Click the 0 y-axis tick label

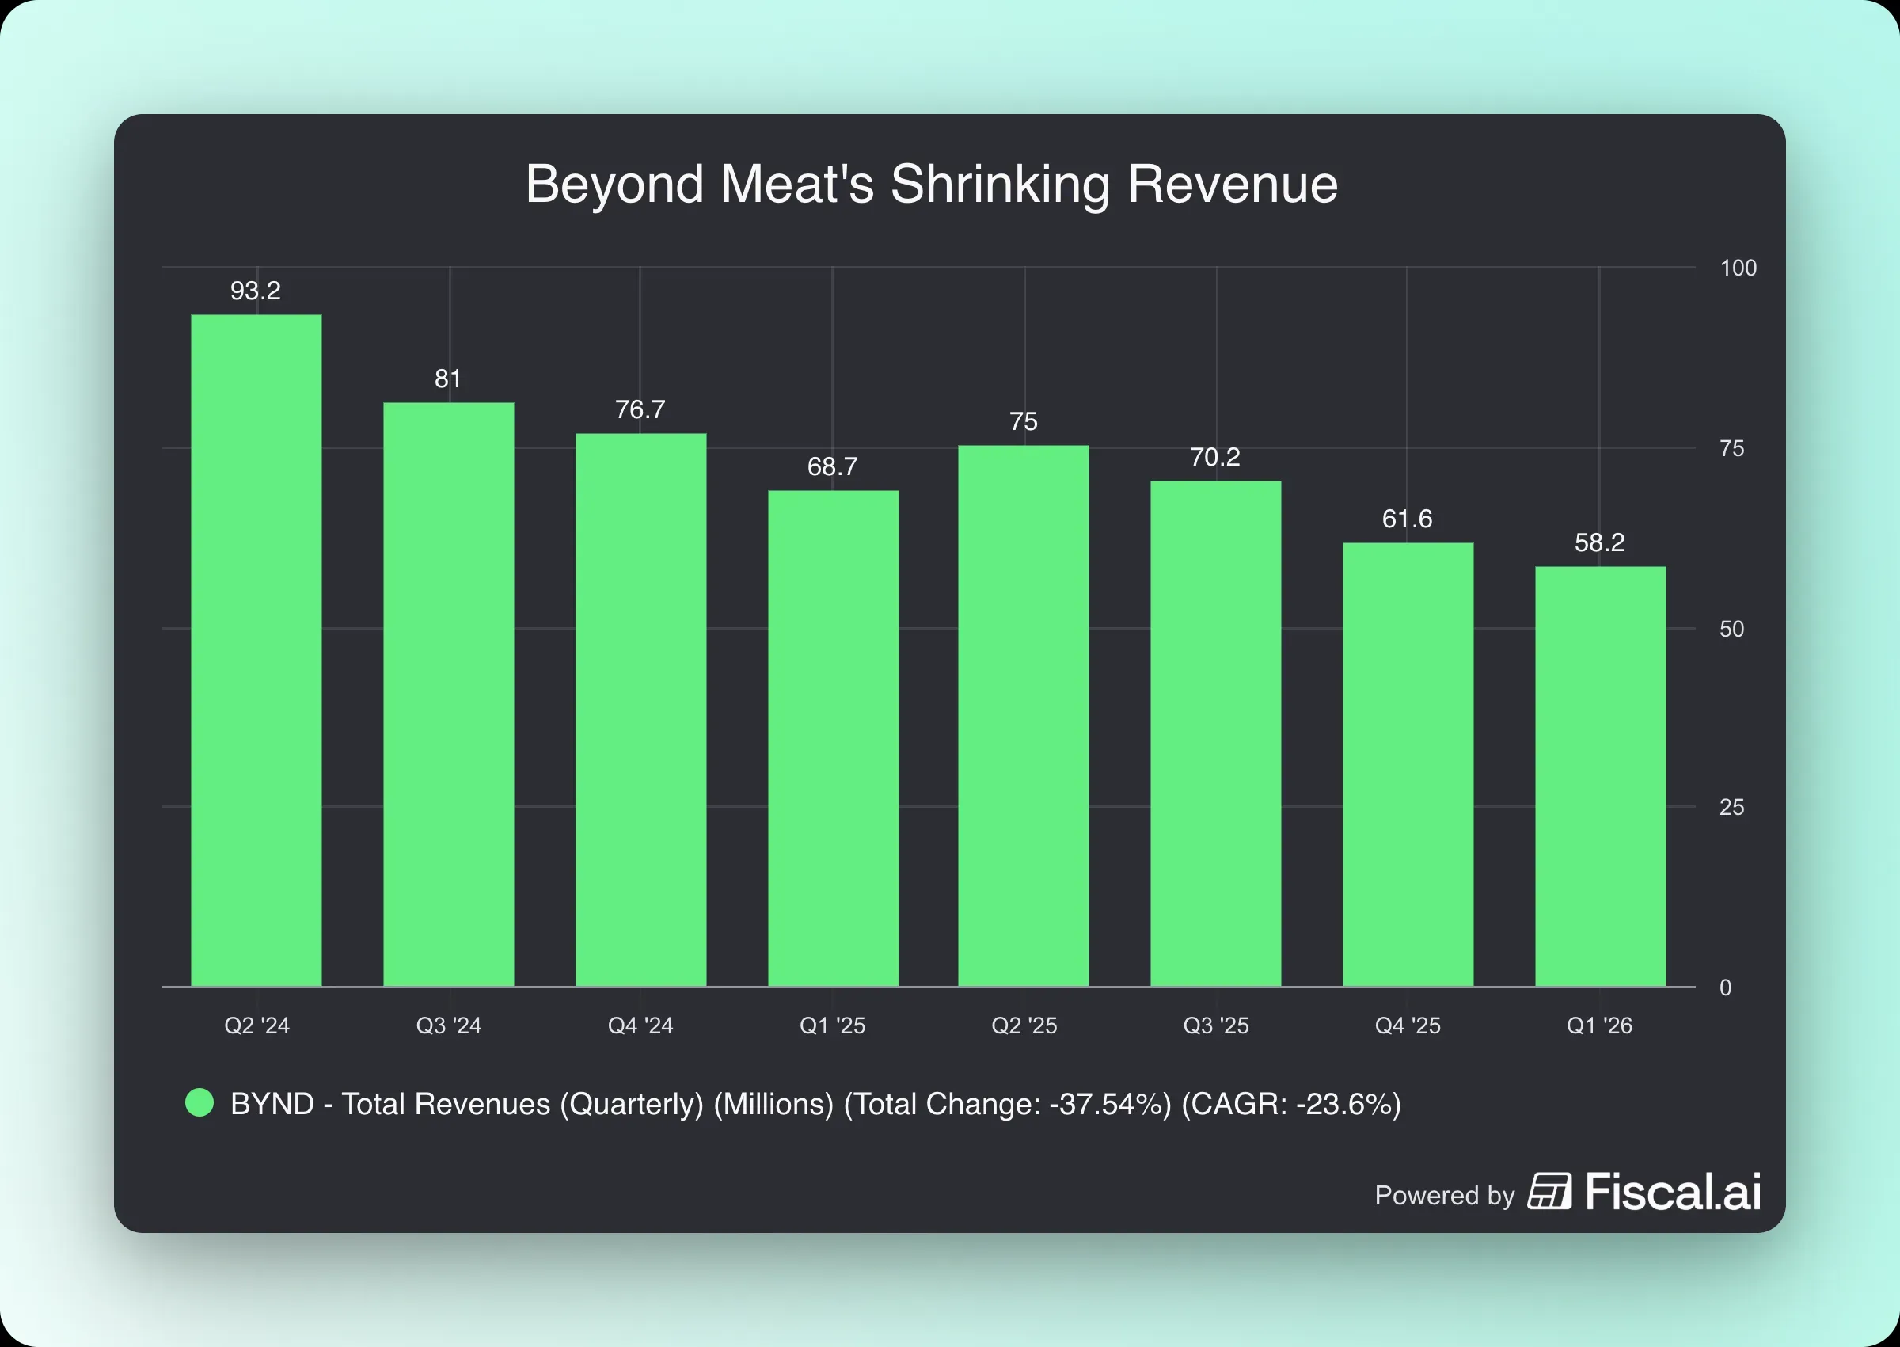1725,987
